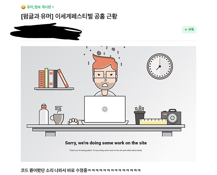This screenshot has width=217, height=175.
Task: Click the "Thank you for being patient" subtext
Action: click(x=106, y=150)
